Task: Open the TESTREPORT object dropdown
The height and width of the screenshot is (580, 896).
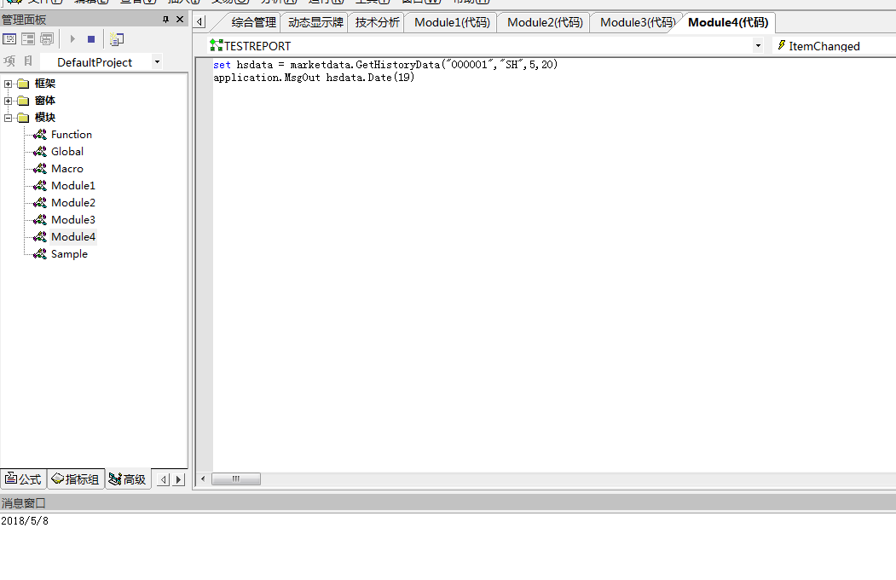Action: (758, 46)
